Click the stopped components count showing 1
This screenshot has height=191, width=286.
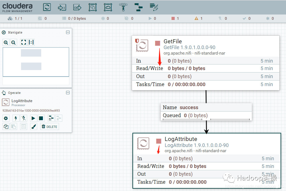[175, 18]
